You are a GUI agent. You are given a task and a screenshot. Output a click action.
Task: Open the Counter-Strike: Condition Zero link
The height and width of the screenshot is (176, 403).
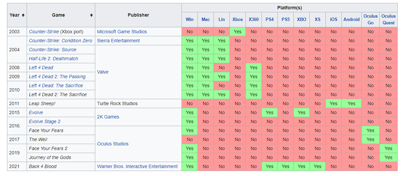pyautogui.click(x=60, y=41)
